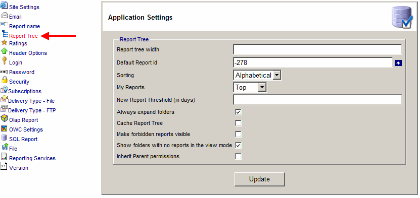This screenshot has height=198, width=420.
Task: Click the Login key icon
Action: 4,61
